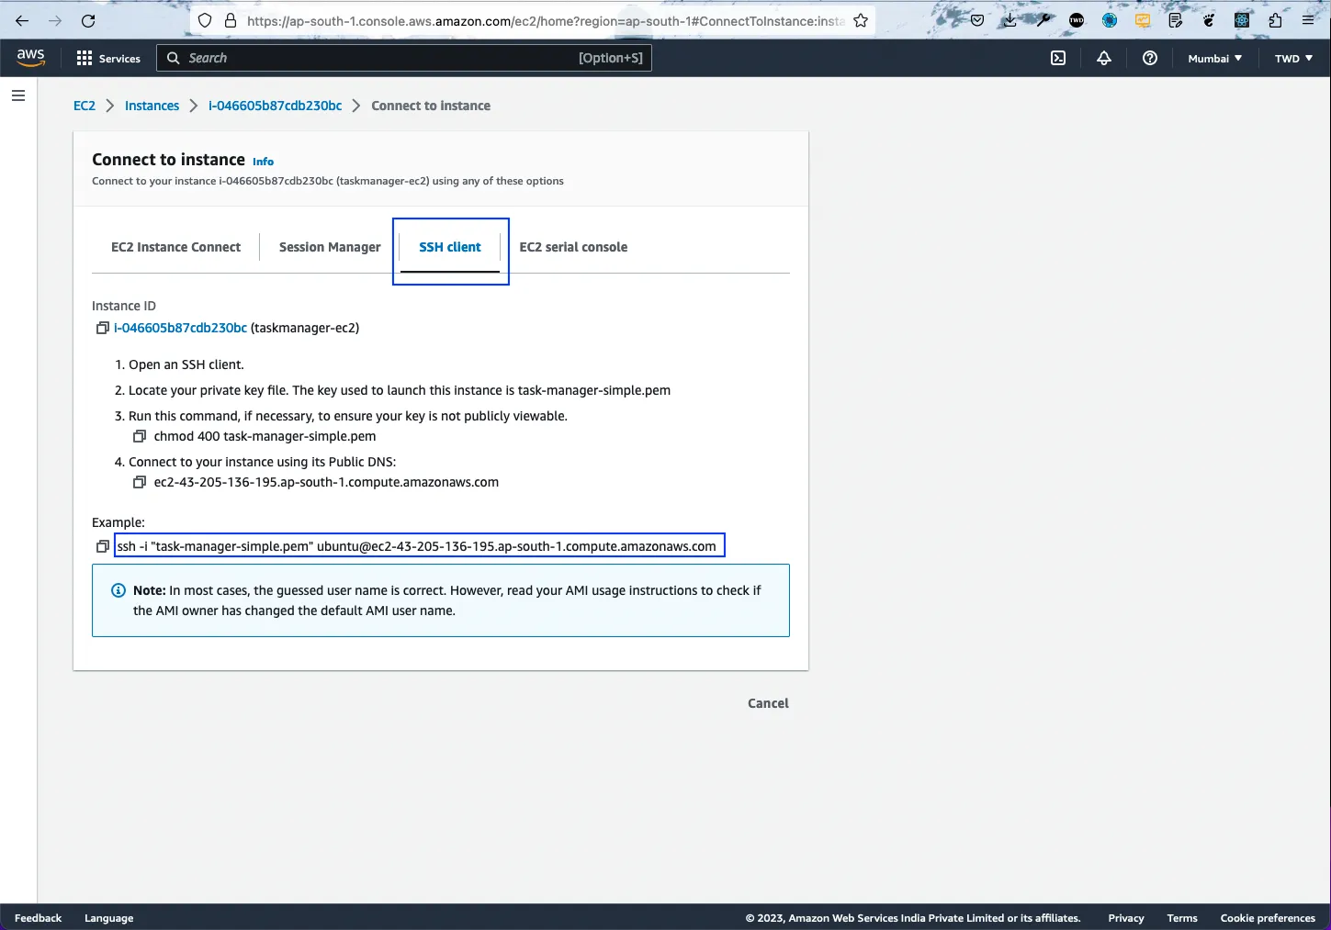
Task: Click the GNOME footprint extension icon
Action: [x=1209, y=20]
